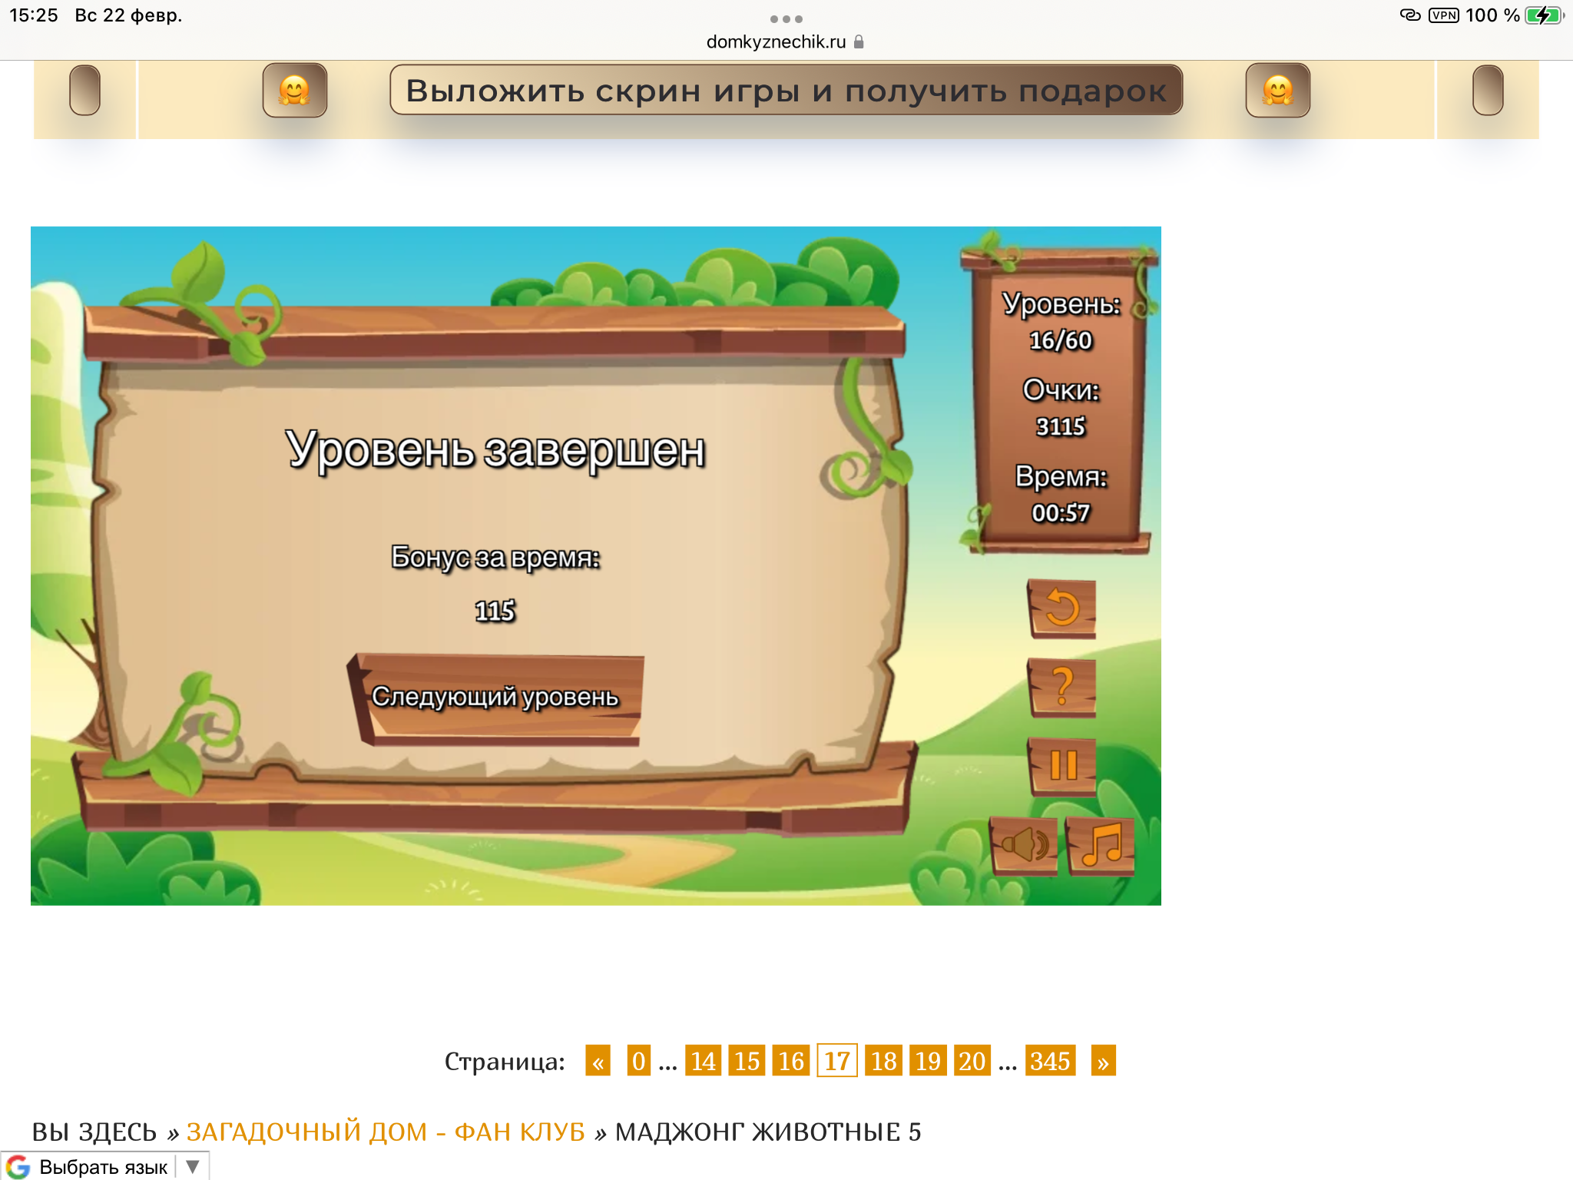Click the question mark hint icon
This screenshot has height=1180, width=1573.
pyautogui.click(x=1062, y=687)
